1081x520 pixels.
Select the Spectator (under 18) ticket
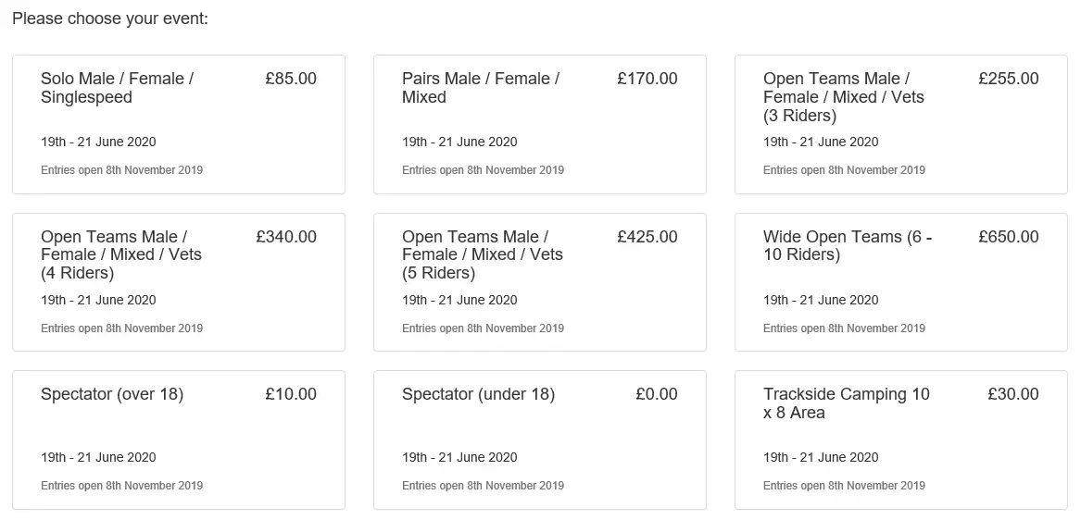pos(540,440)
